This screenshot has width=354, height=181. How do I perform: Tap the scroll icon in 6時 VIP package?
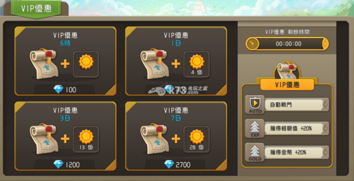(x=44, y=64)
